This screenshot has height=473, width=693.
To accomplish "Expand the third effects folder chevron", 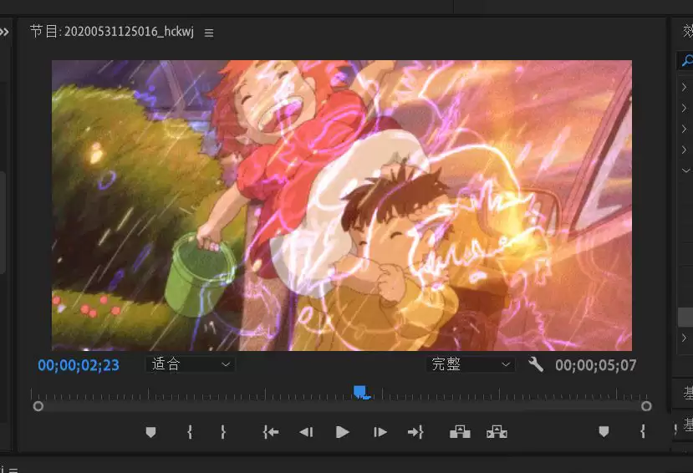I will click(x=684, y=129).
